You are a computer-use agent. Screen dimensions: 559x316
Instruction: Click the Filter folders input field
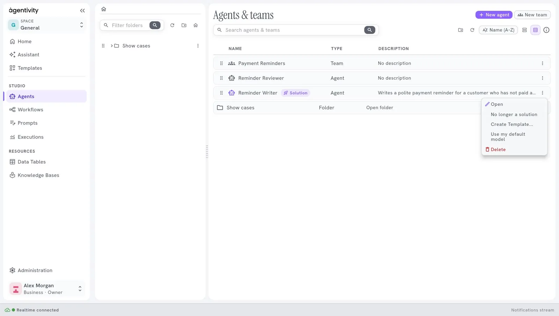point(128,25)
